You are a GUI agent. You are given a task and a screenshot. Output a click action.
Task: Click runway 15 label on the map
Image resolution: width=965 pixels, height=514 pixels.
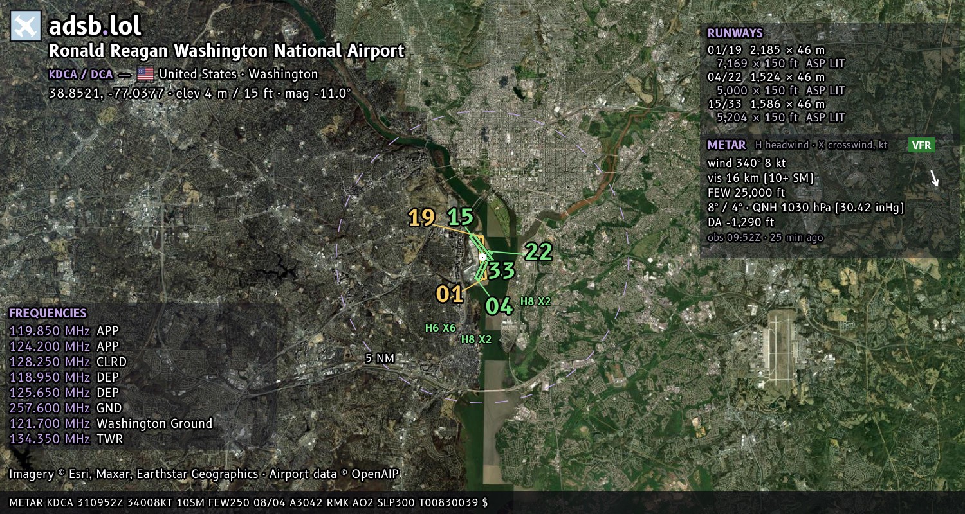(460, 217)
